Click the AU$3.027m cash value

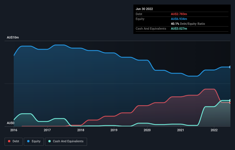[x=179, y=29]
